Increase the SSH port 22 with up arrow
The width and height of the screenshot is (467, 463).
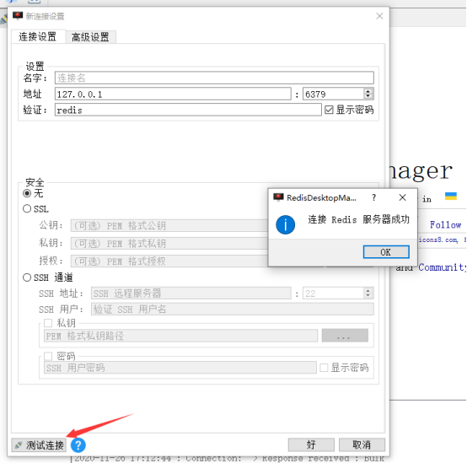(368, 290)
